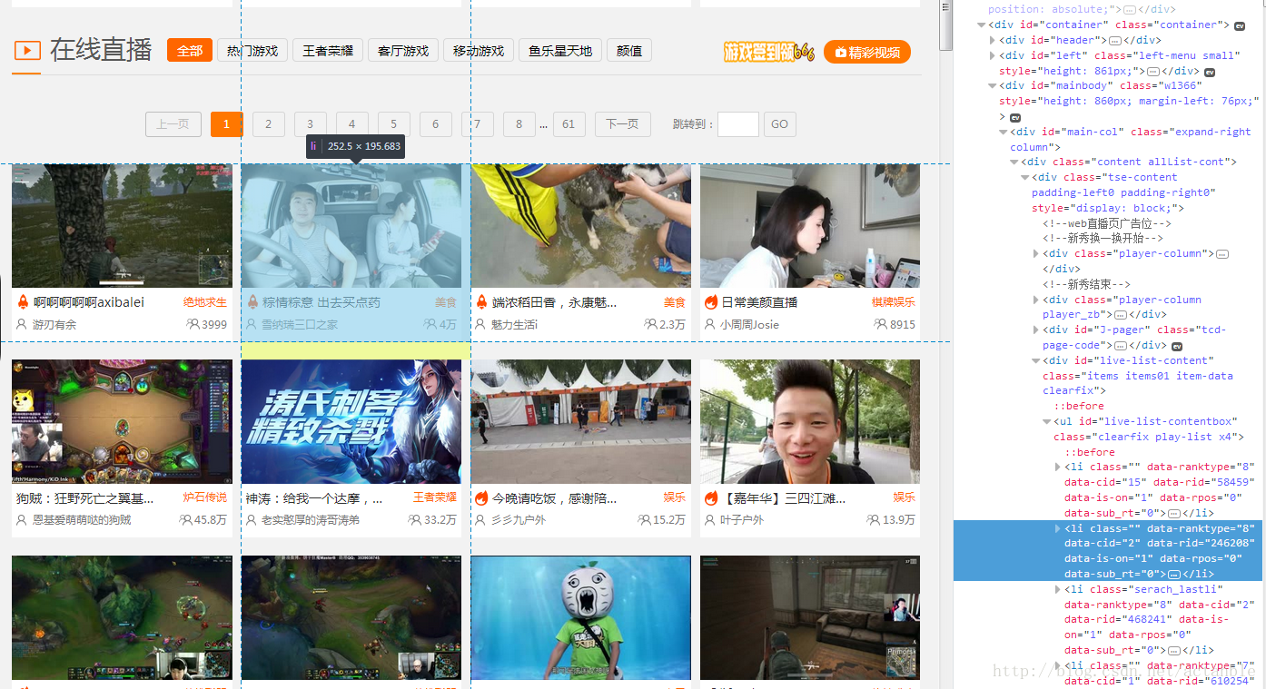Viewport: 1266px width, 689px height.
Task: Click the rocket icon beside 啊啊啊啊啊axibalei
Action: (x=23, y=302)
